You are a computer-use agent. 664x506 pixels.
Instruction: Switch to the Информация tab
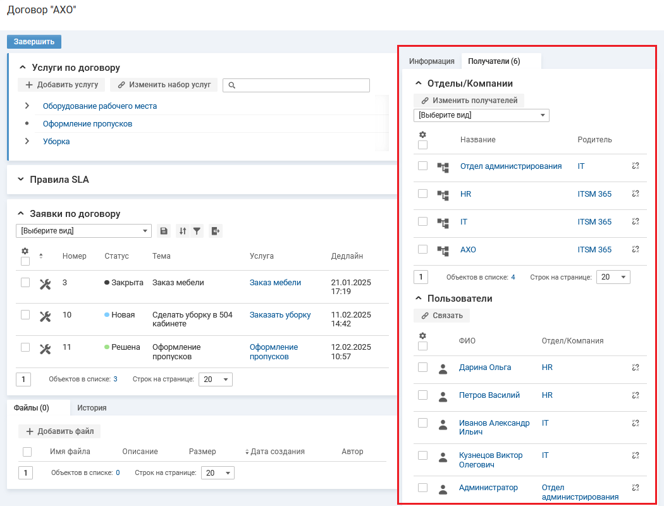[431, 61]
